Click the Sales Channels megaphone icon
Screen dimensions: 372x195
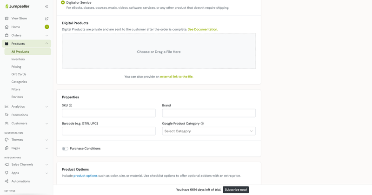[x=7, y=164]
